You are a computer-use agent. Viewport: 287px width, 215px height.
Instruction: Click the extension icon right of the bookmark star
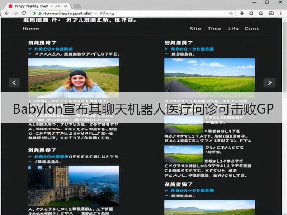[242, 13]
